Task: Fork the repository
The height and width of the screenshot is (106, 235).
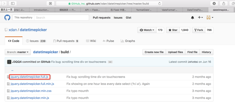Action: pos(199,30)
